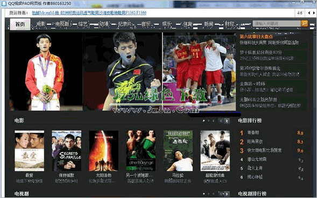
Task: Click the orange search magnifier icon
Action: click(x=305, y=24)
